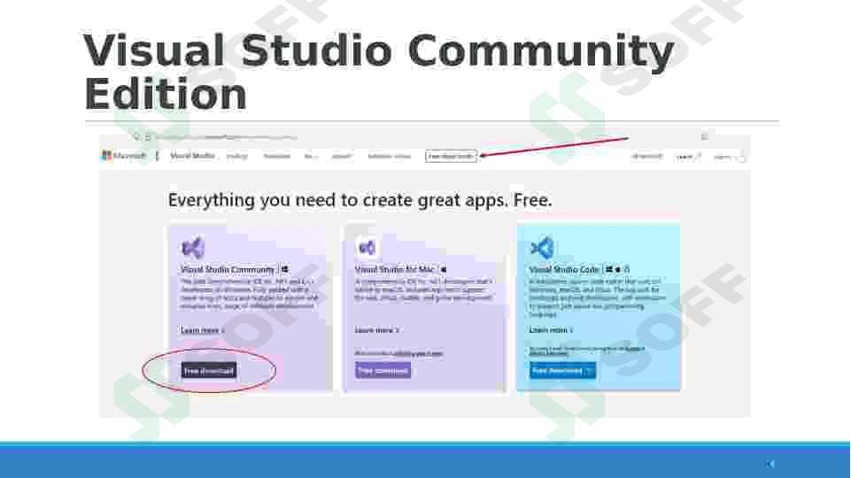This screenshot has height=478, width=851.
Task: Open the Visual Studio home link
Action: 192,156
